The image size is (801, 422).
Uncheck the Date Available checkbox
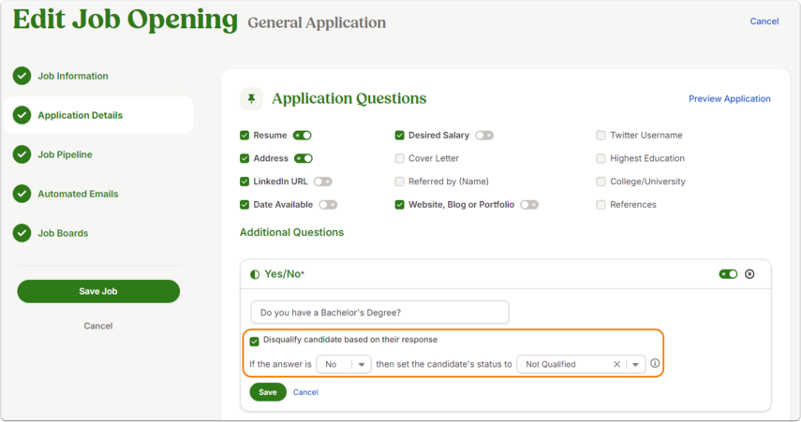point(245,205)
